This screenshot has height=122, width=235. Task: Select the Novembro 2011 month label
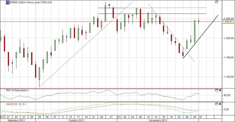pos(158,120)
